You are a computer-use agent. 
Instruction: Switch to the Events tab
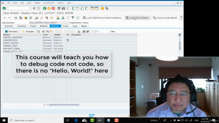65,26
